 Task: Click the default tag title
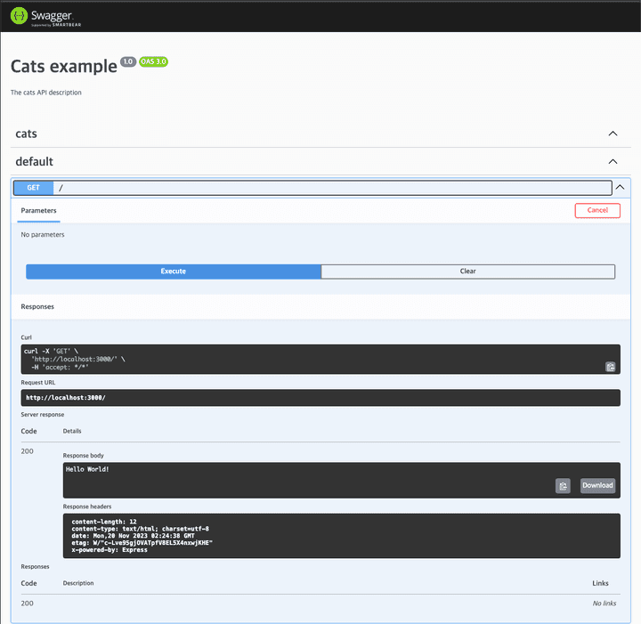(x=35, y=162)
